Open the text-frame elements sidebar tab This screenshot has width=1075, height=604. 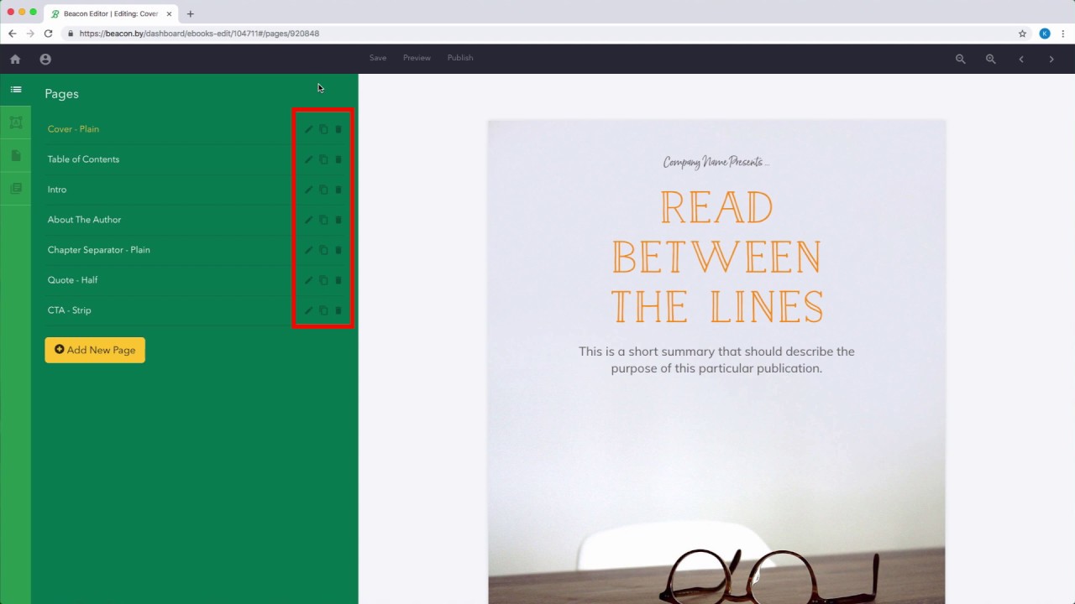click(16, 122)
